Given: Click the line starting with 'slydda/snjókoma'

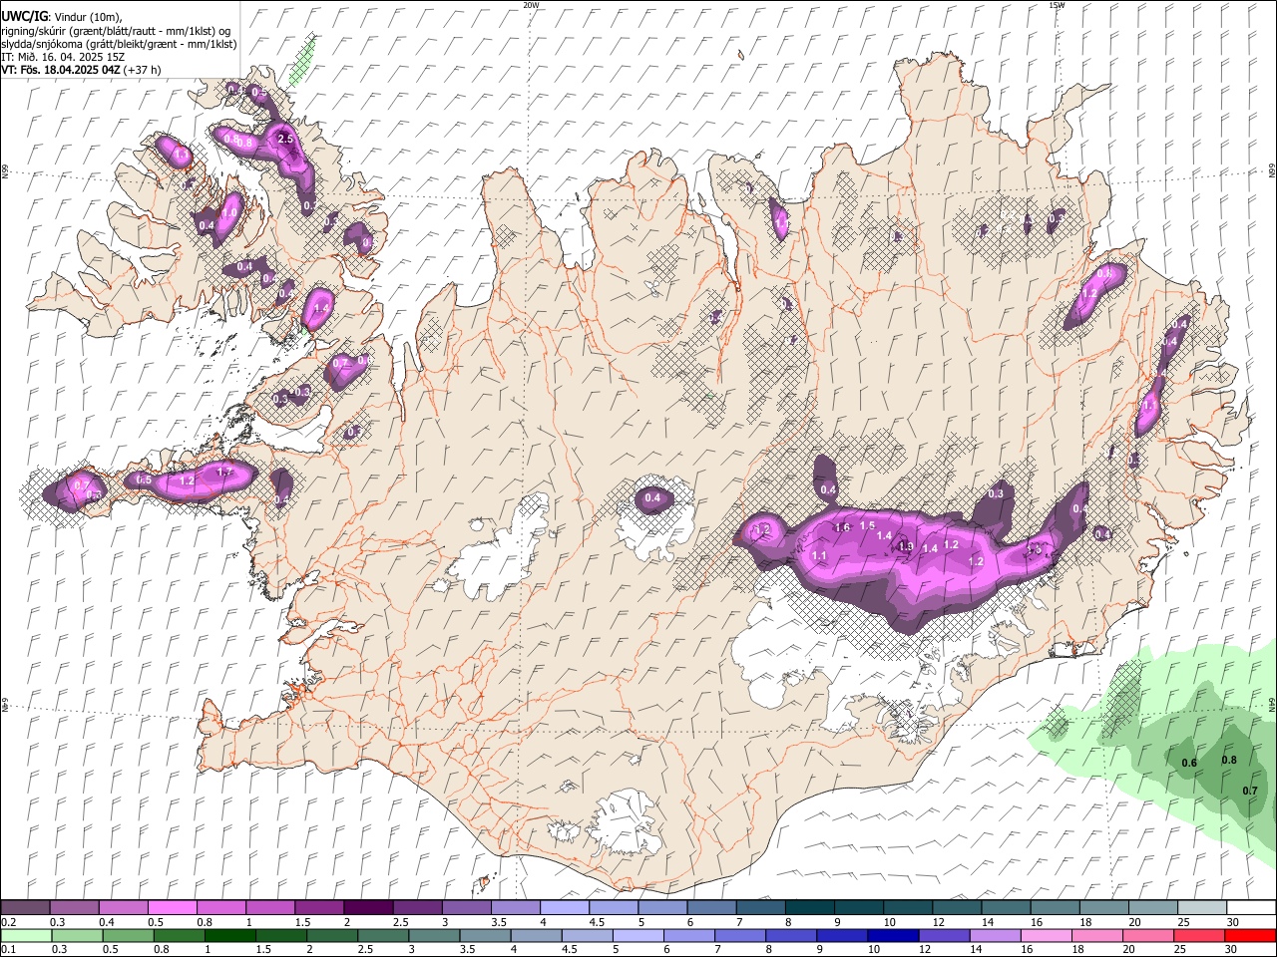Looking at the screenshot, I should [x=119, y=44].
